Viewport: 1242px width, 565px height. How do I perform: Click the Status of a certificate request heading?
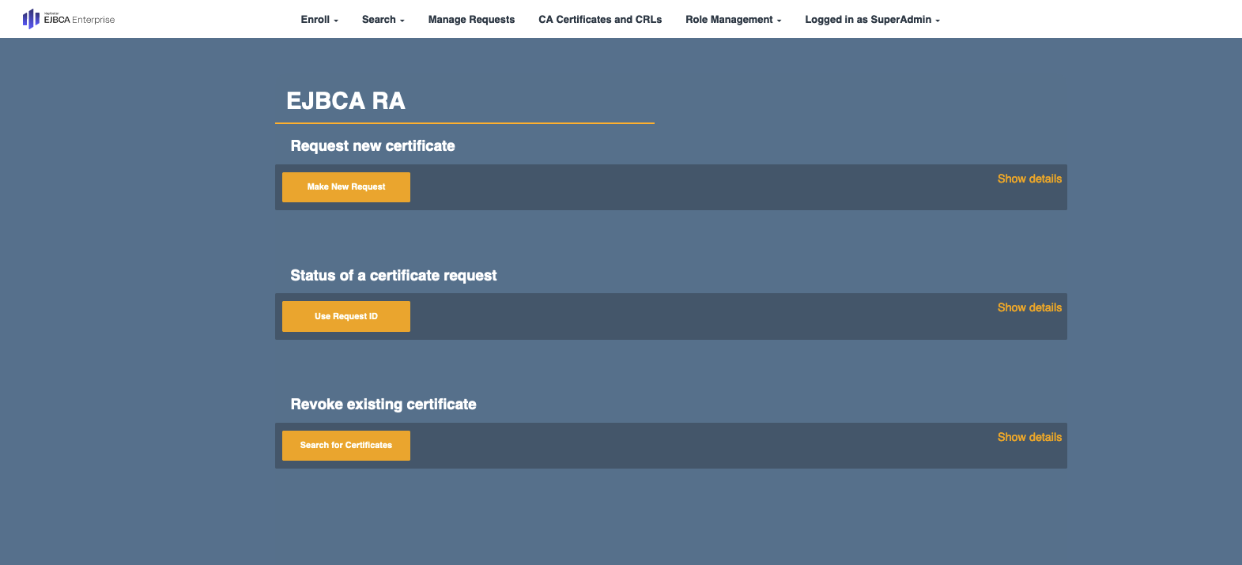(394, 276)
